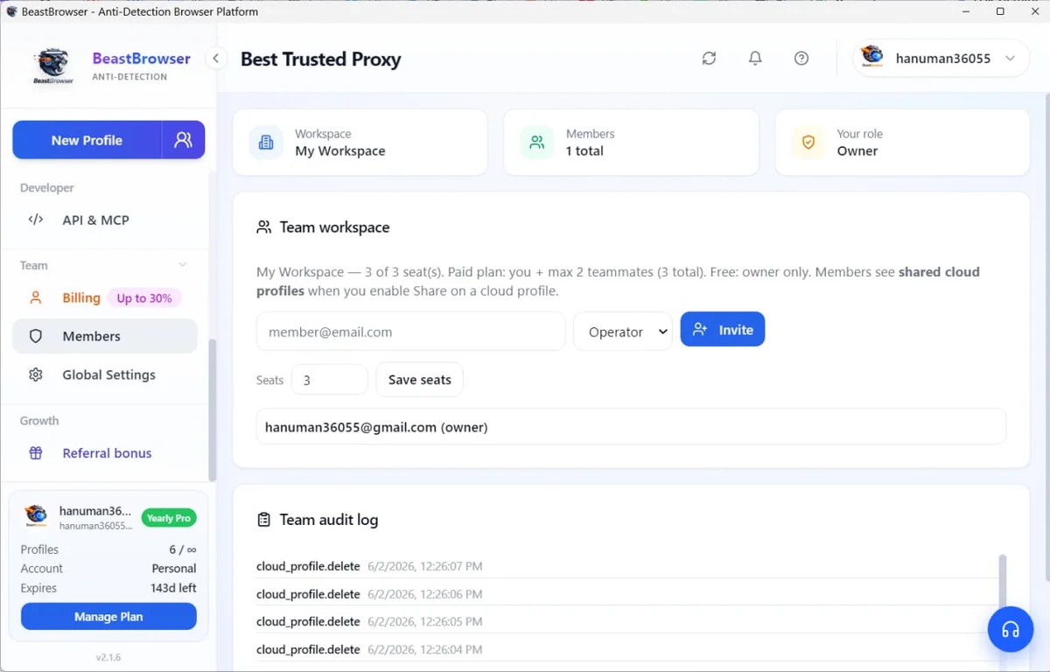The width and height of the screenshot is (1050, 672).
Task: Focus the member@email.com input field
Action: tap(410, 332)
